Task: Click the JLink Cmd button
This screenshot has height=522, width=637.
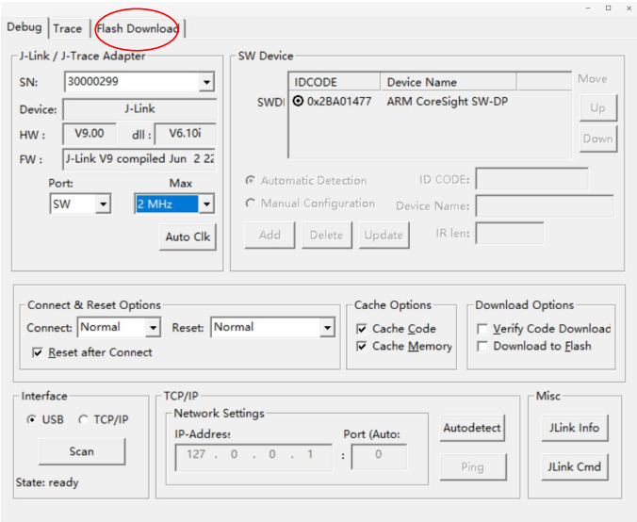Action: pyautogui.click(x=575, y=466)
